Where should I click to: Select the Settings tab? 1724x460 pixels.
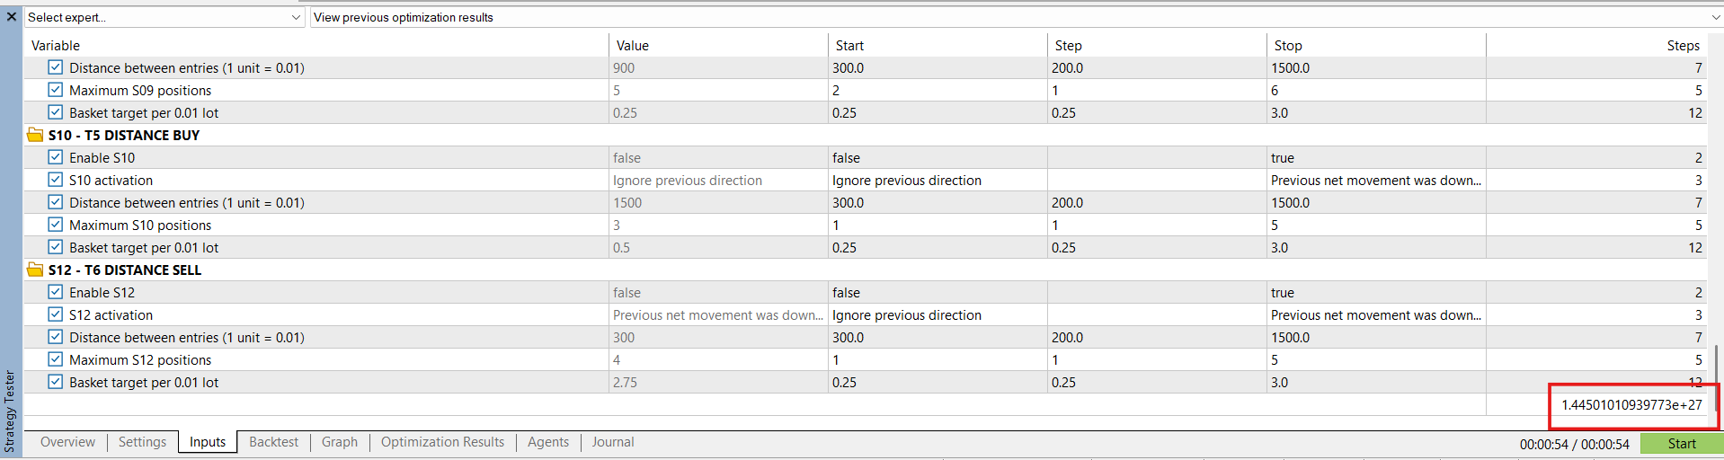(x=142, y=442)
